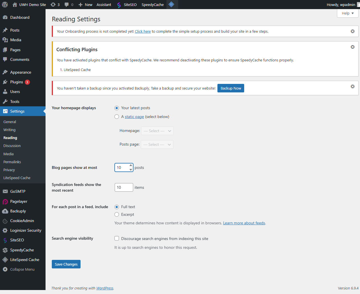
Task: Dismiss the Conflicting Plugins notice
Action: pos(353,47)
